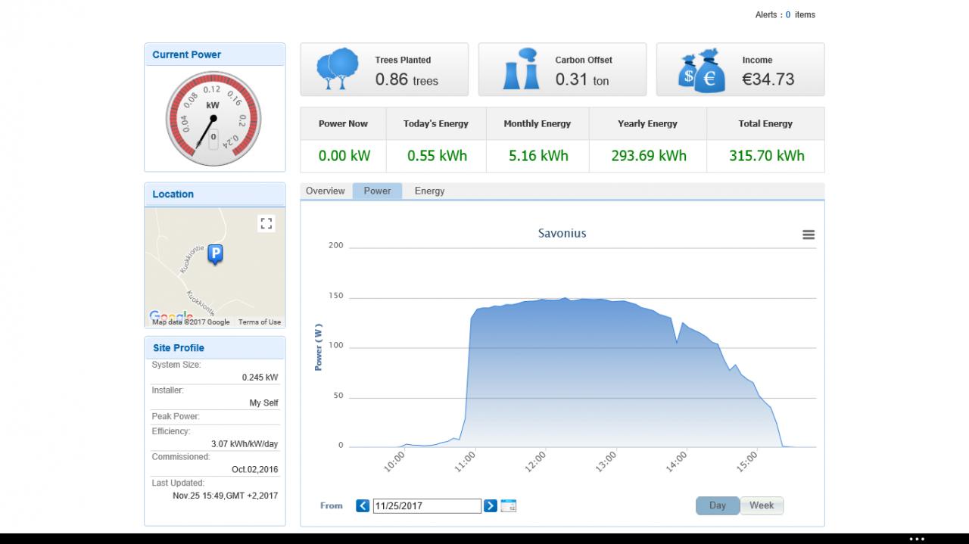This screenshot has width=969, height=544.
Task: Click the Trees Planted icon
Action: (x=338, y=70)
